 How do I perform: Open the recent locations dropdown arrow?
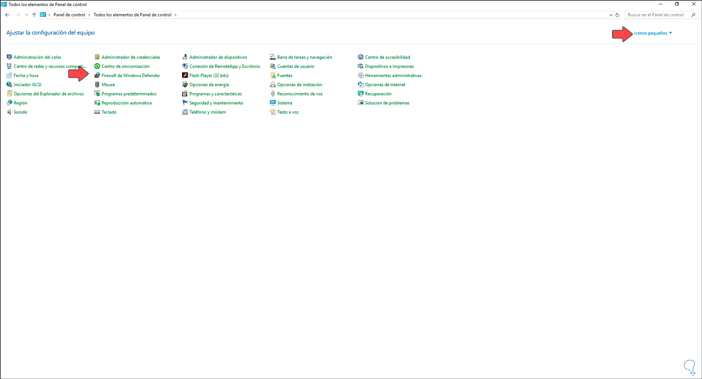27,15
